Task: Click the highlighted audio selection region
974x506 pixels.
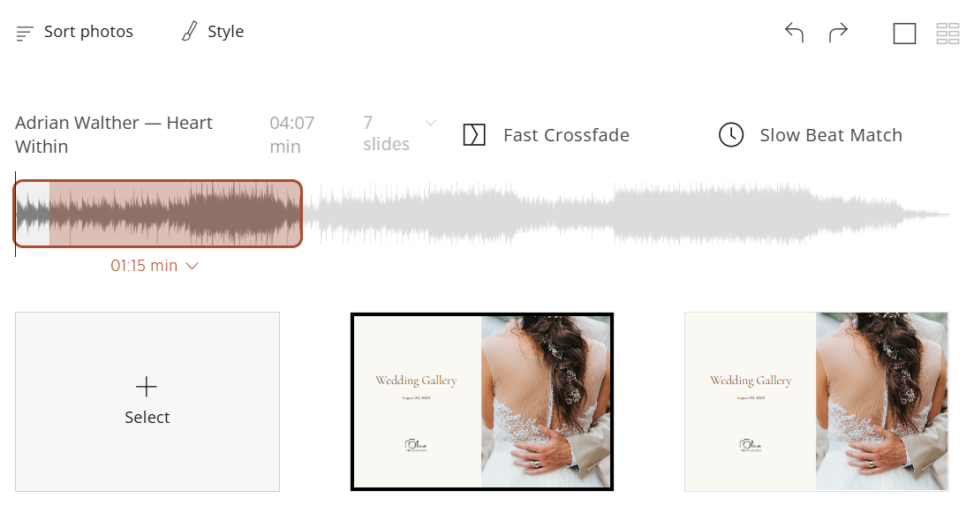Action: [x=158, y=214]
